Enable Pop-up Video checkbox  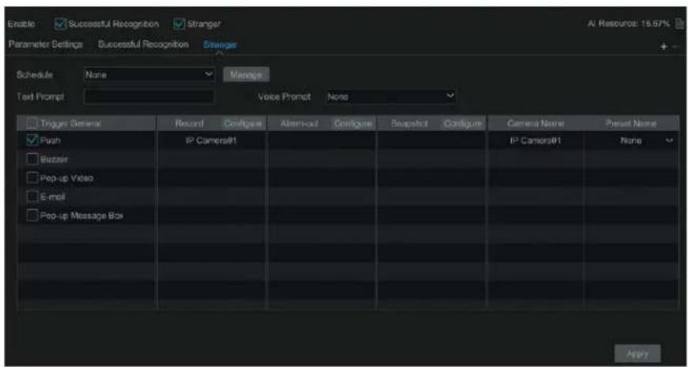click(32, 178)
